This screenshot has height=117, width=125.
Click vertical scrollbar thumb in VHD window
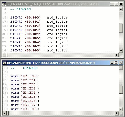pos(121,28)
